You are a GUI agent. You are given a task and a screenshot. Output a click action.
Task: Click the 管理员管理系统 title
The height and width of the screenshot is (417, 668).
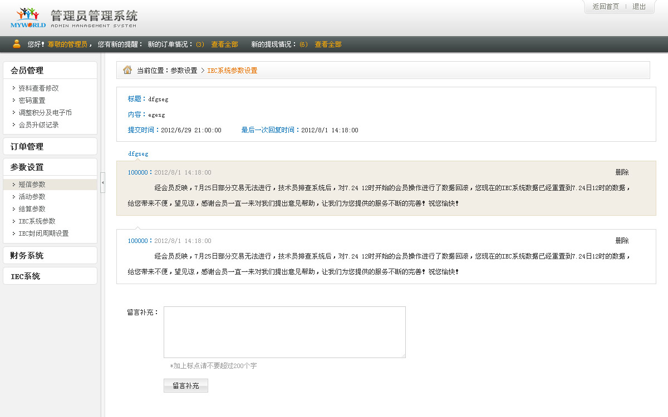point(94,16)
